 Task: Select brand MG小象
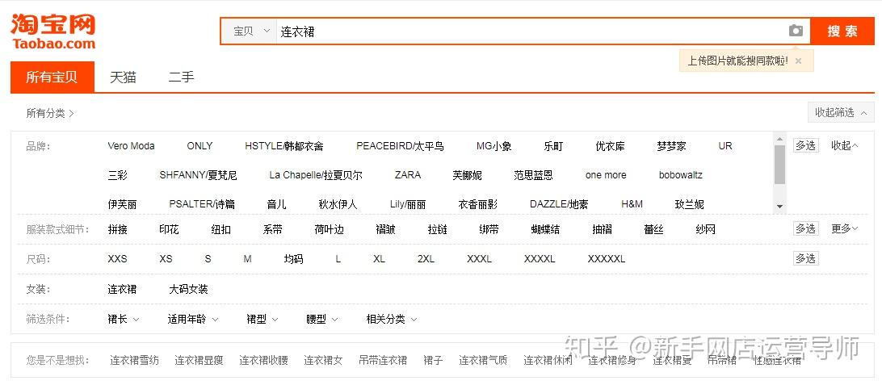[x=493, y=146]
